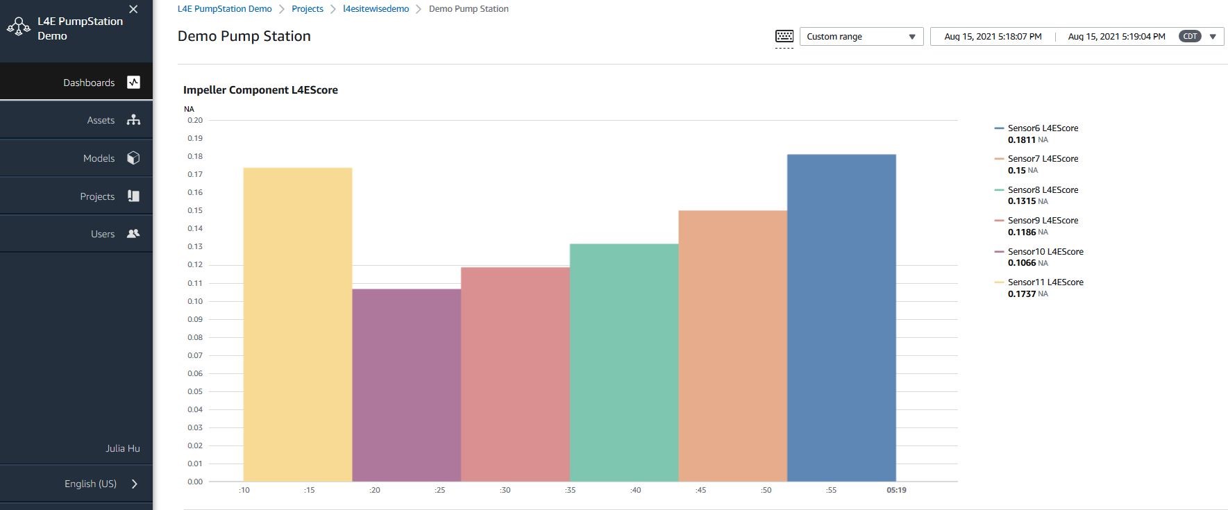1228x510 pixels.
Task: Click the 0.1811 value in legend
Action: click(1022, 139)
